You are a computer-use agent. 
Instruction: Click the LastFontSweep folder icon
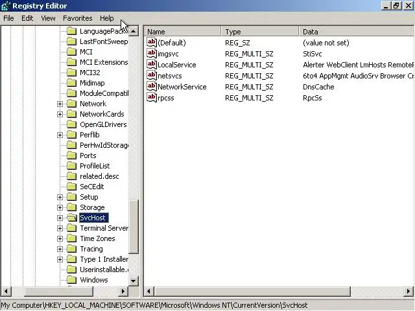coord(72,41)
